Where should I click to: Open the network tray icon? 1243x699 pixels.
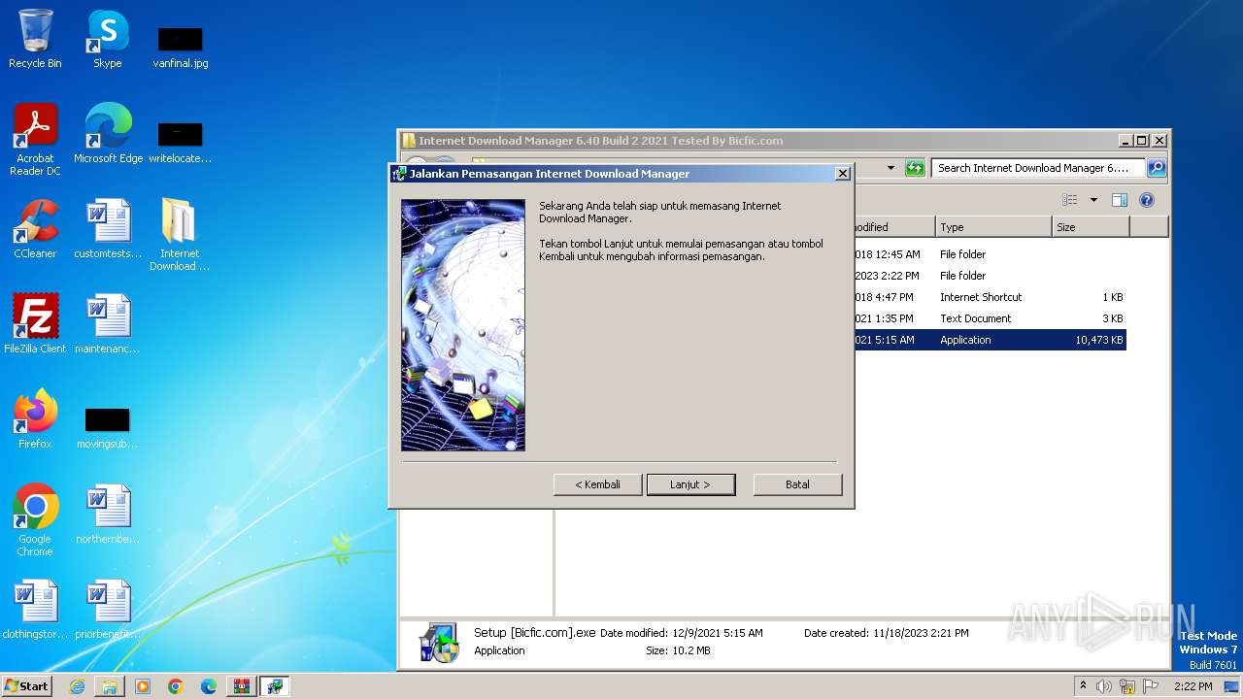(x=1127, y=686)
